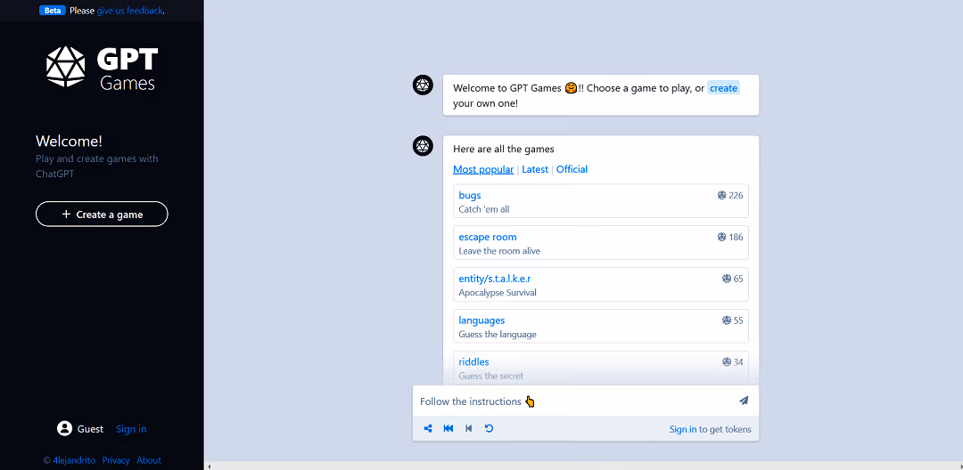Click the Follow the instructions input field
The height and width of the screenshot is (470, 963).
tap(574, 401)
